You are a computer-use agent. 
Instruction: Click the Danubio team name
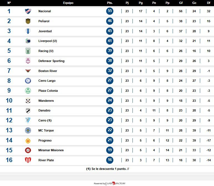tap(44, 111)
